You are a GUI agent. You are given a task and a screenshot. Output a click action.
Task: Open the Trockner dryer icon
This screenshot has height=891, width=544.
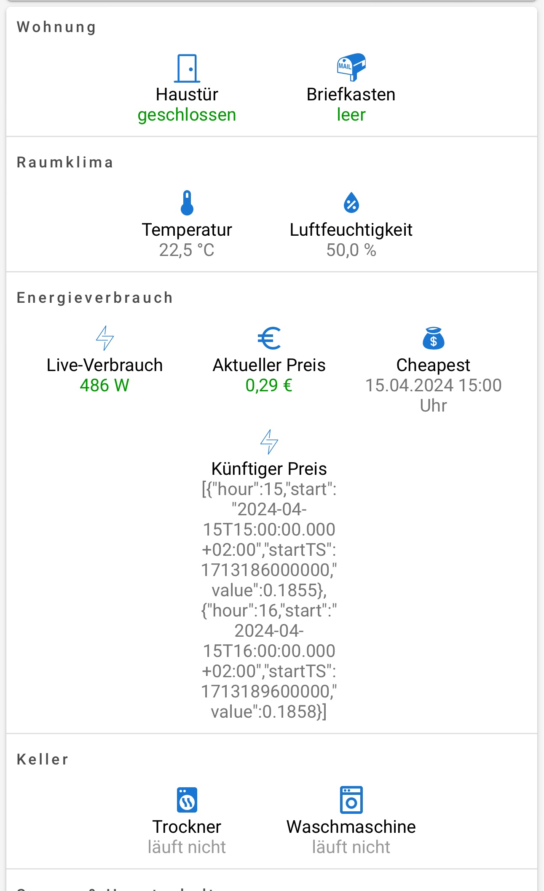point(187,799)
